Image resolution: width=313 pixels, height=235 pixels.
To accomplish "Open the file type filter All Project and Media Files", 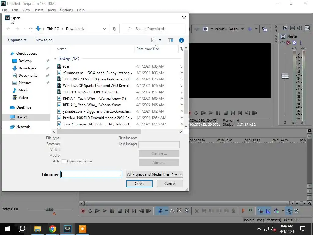I will click(x=154, y=174).
